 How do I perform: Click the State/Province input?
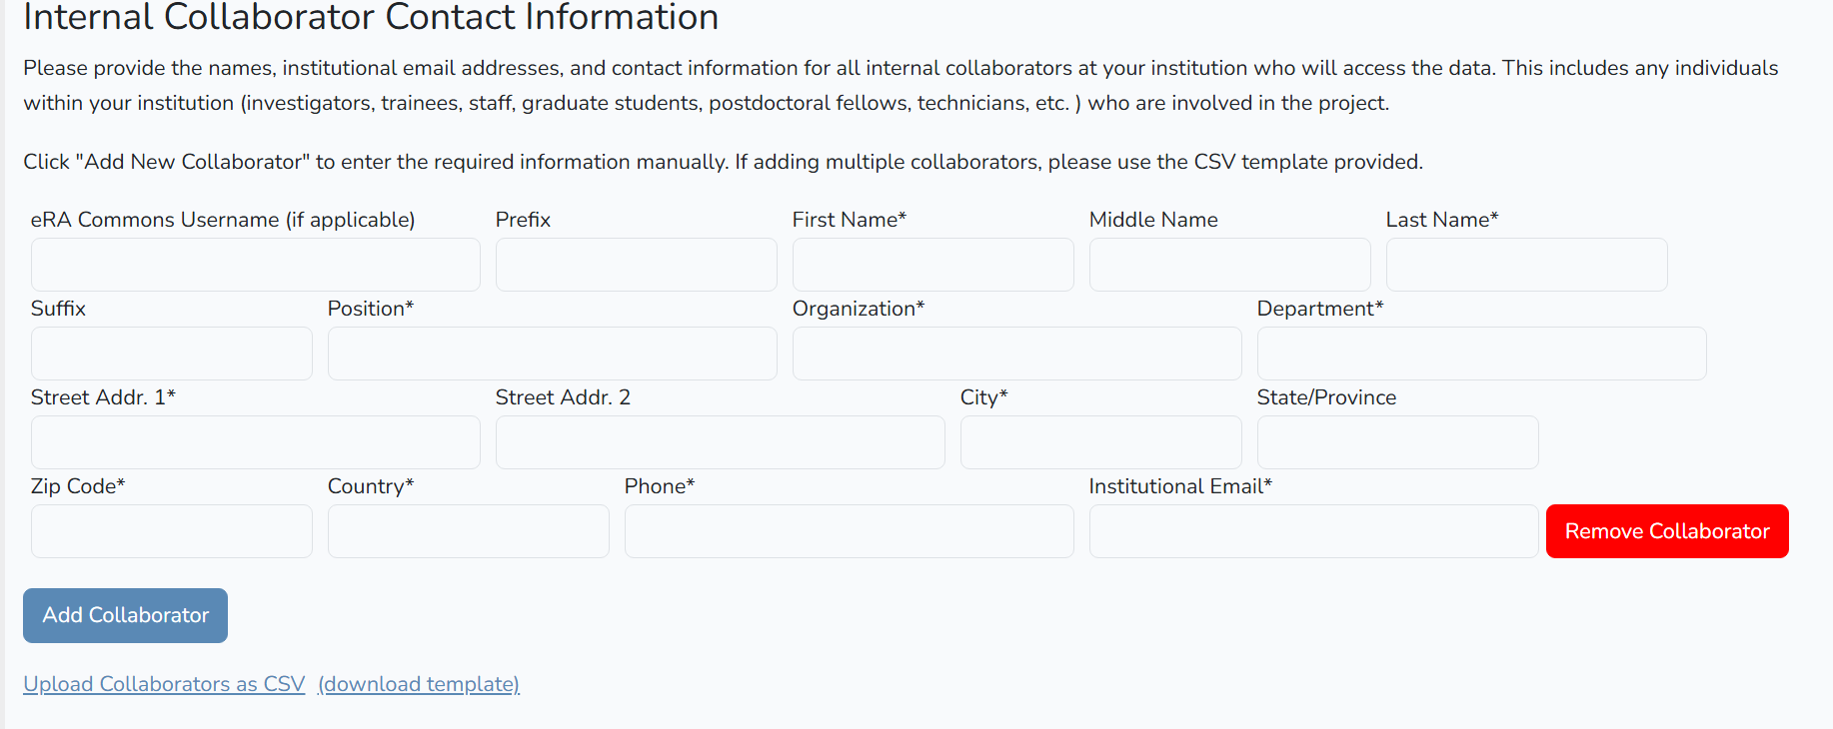[1397, 442]
